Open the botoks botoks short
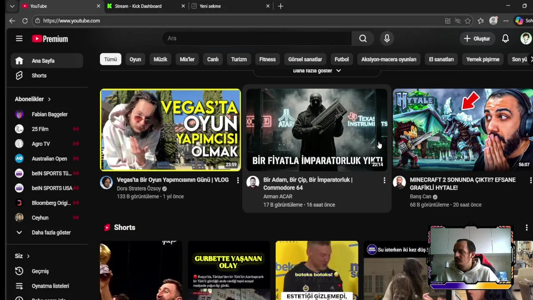This screenshot has height=300, width=533. coord(317,270)
